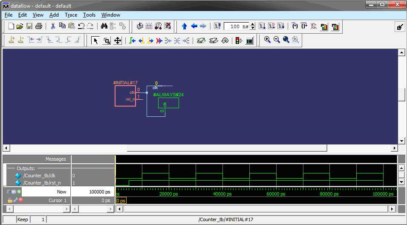Navigate back with blue left arrow
The height and width of the screenshot is (225, 407).
(194, 26)
